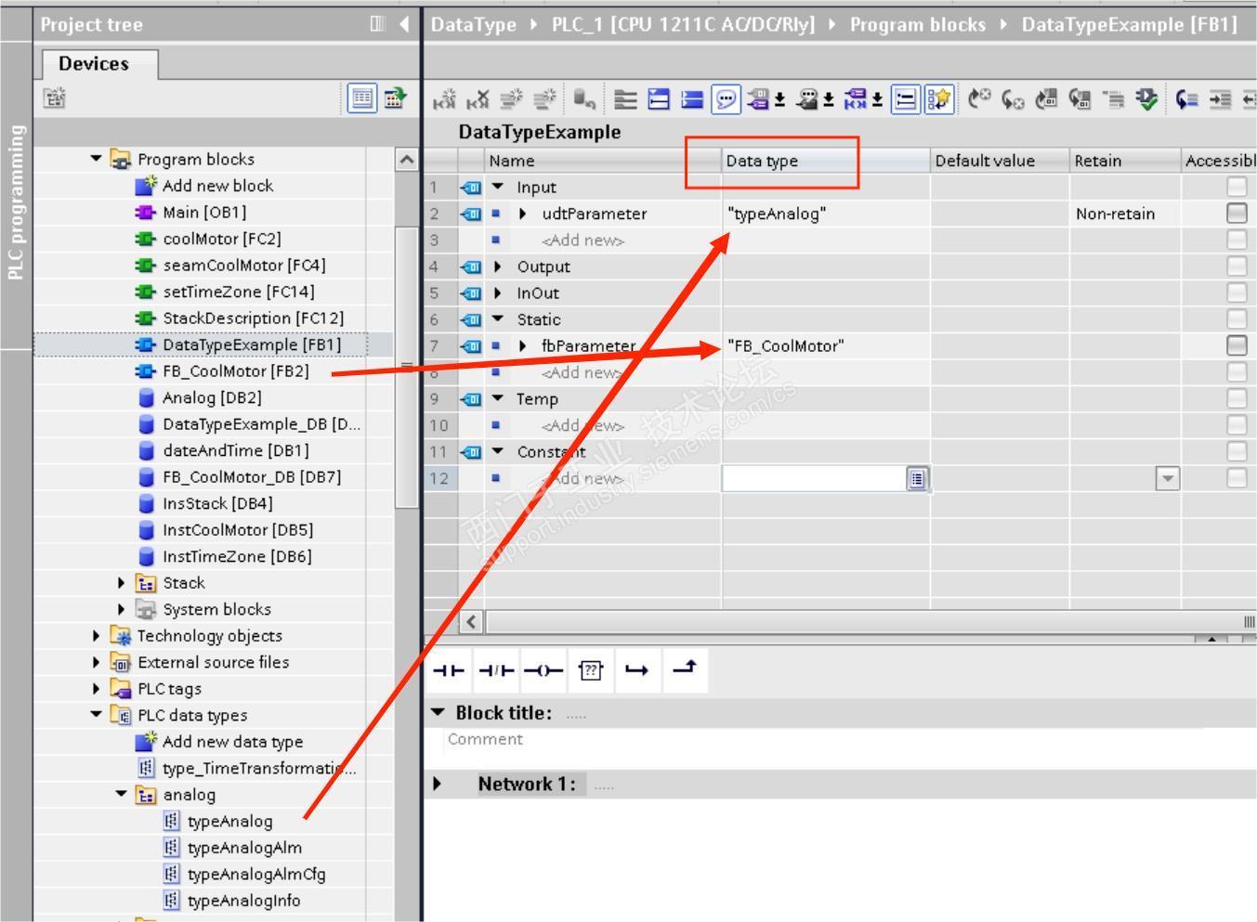Click the blue interface layout icon with two bars

pyautogui.click(x=659, y=99)
